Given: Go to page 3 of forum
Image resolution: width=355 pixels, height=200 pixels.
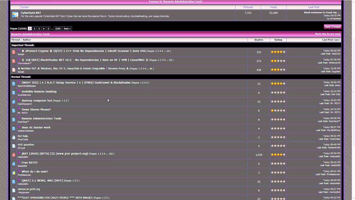Looking at the screenshot, I should [x=39, y=29].
